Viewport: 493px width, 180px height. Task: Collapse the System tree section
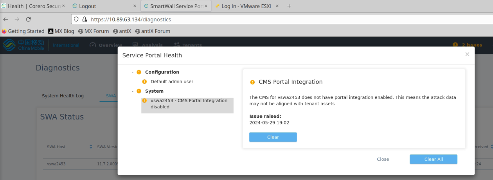(133, 91)
